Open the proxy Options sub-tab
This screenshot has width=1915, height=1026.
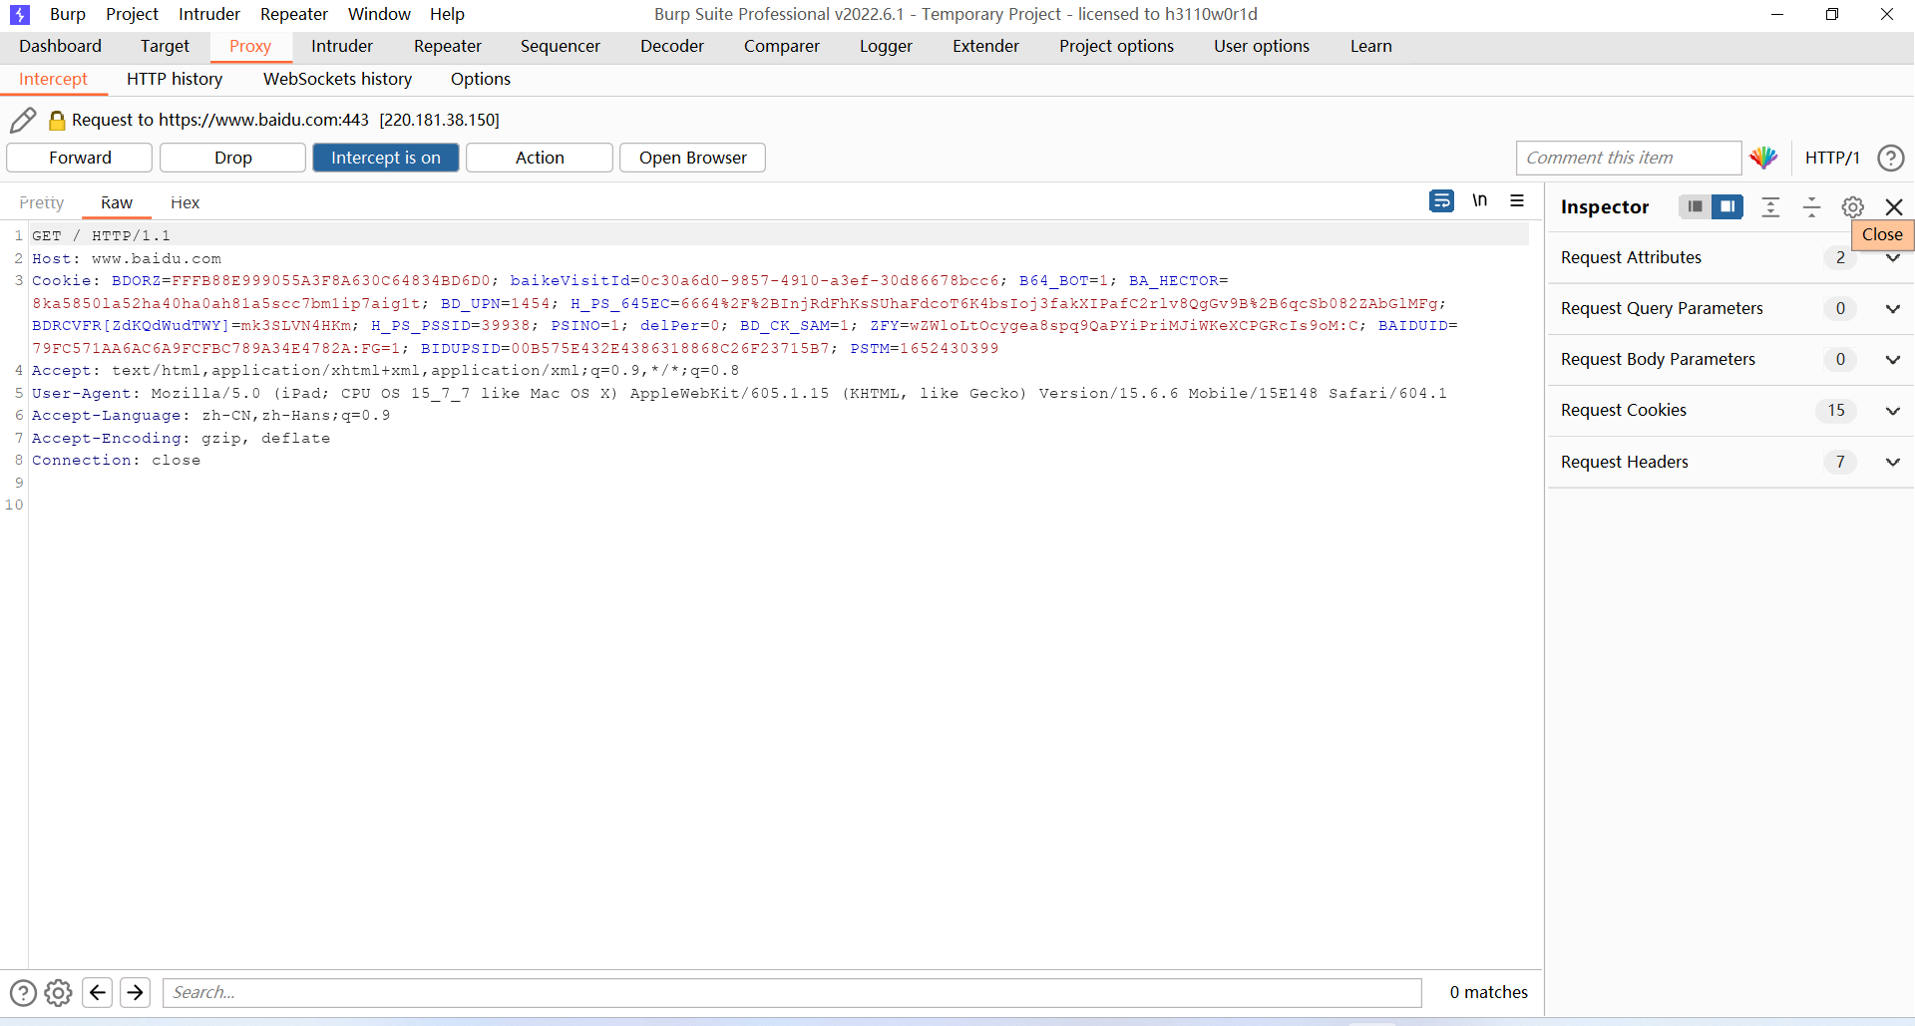481,79
